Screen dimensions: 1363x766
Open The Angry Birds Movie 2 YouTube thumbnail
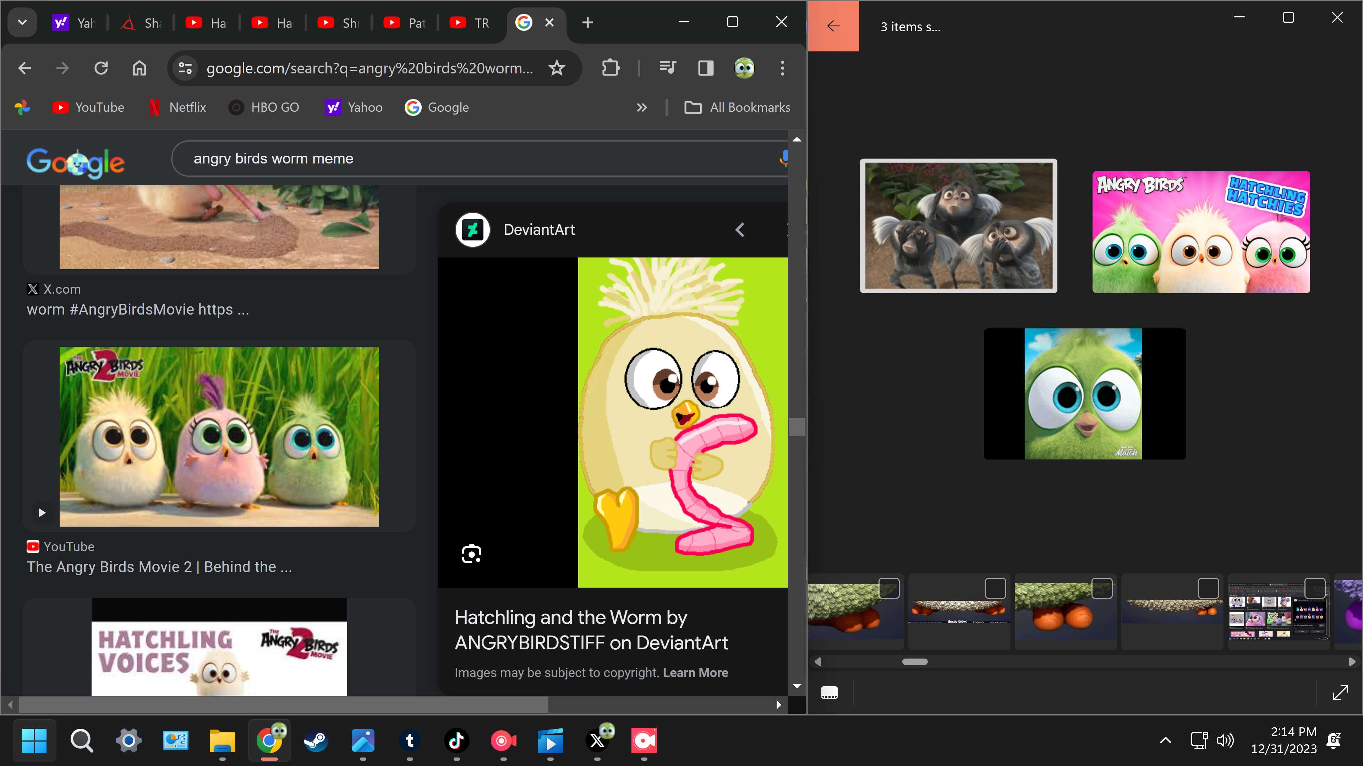point(219,436)
